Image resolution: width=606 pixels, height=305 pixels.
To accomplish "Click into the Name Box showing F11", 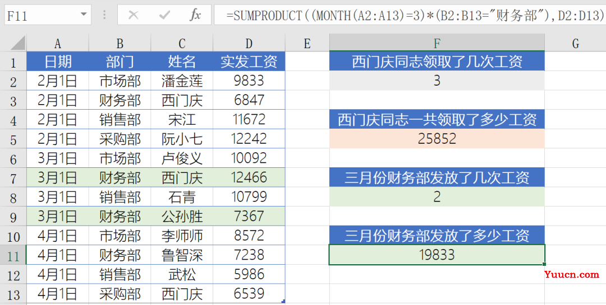I will pos(40,15).
